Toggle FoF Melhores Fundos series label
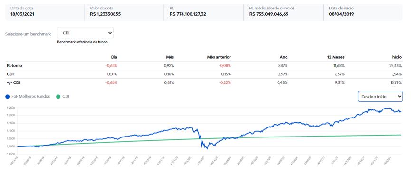The width and height of the screenshot is (412, 173). click(31, 97)
